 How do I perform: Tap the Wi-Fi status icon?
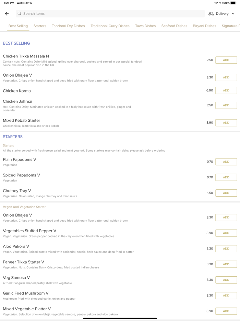pyautogui.click(x=216, y=3)
